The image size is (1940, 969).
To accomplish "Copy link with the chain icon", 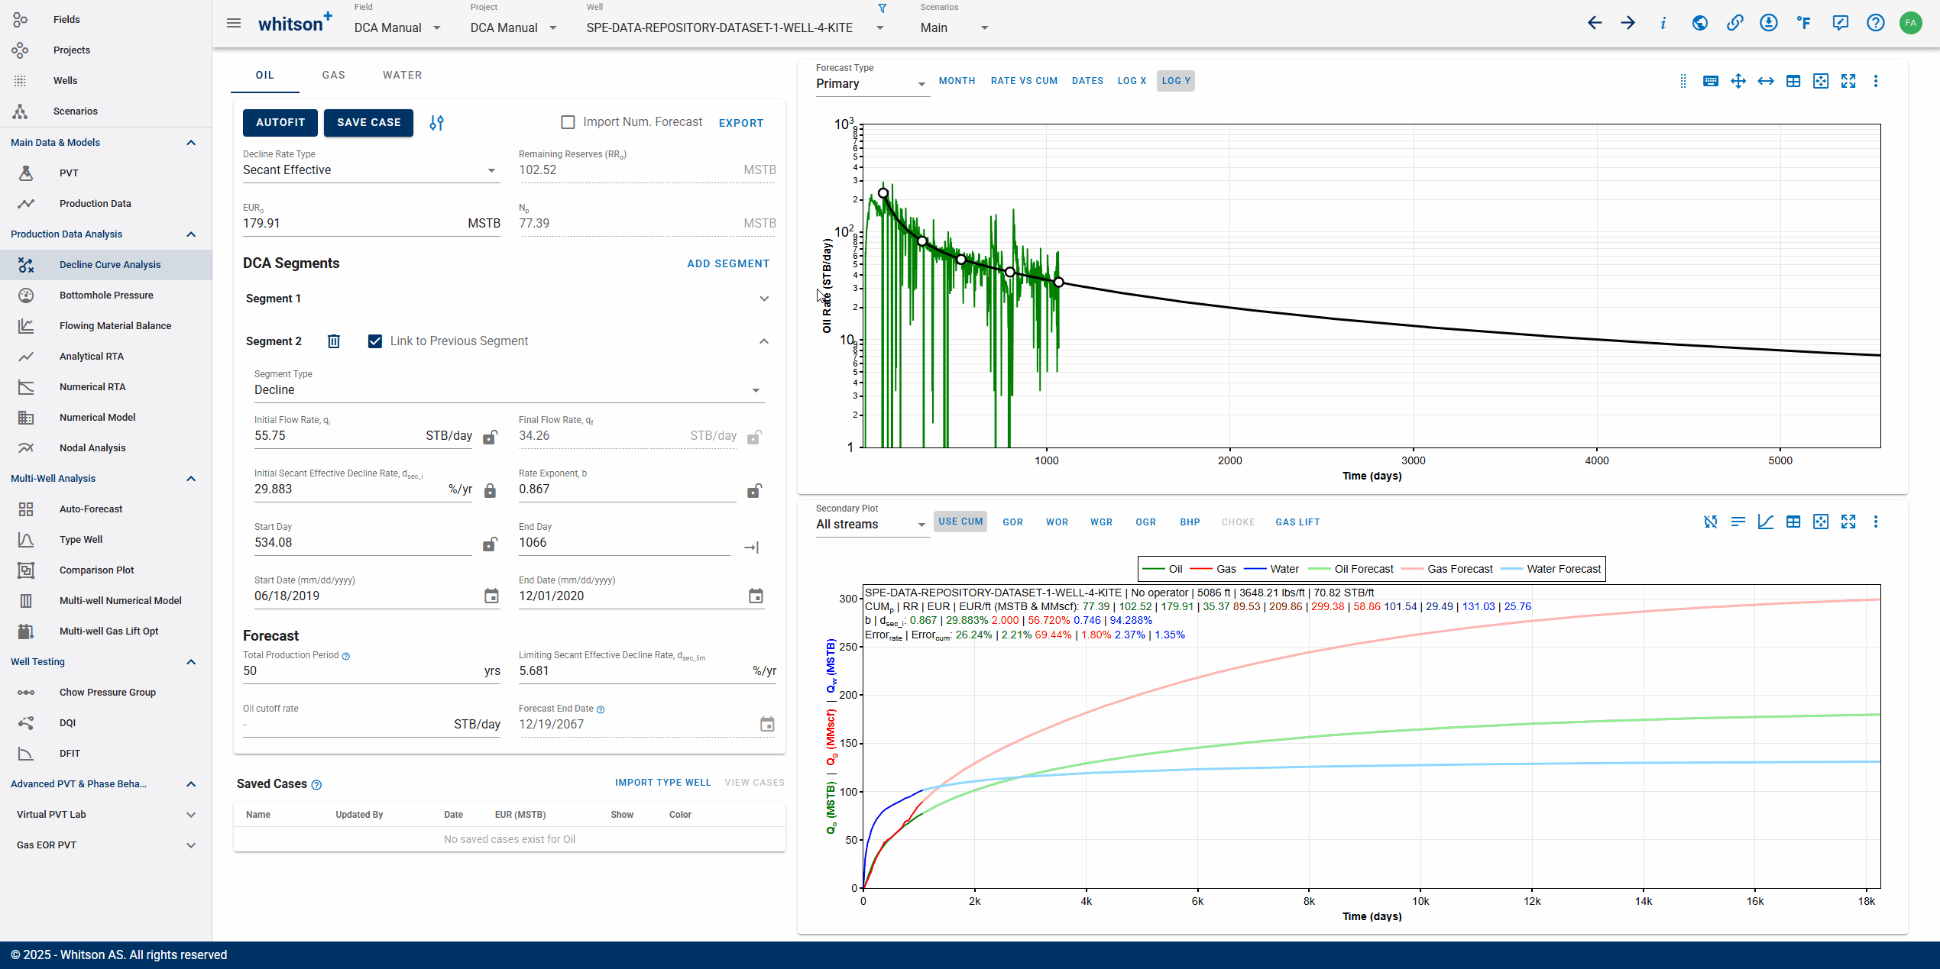I will click(x=1735, y=23).
